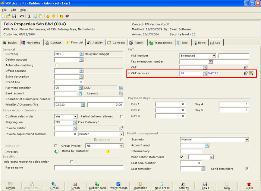Expand the Confirm sales order dropdown
Viewport: 261px width, 191px height.
(x=75, y=117)
